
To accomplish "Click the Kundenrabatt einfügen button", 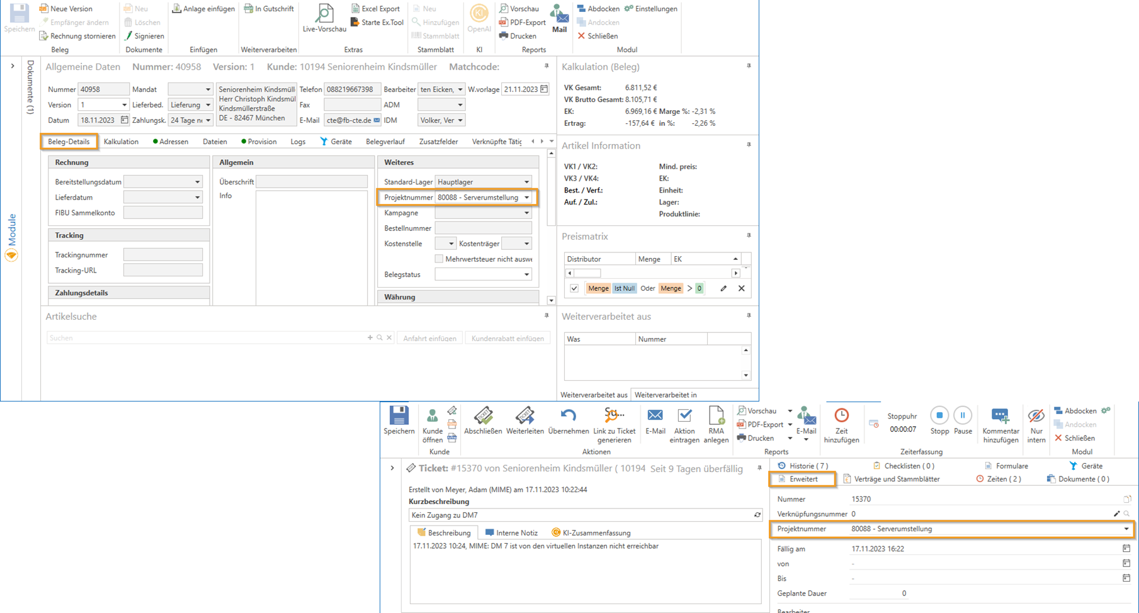I will (507, 338).
